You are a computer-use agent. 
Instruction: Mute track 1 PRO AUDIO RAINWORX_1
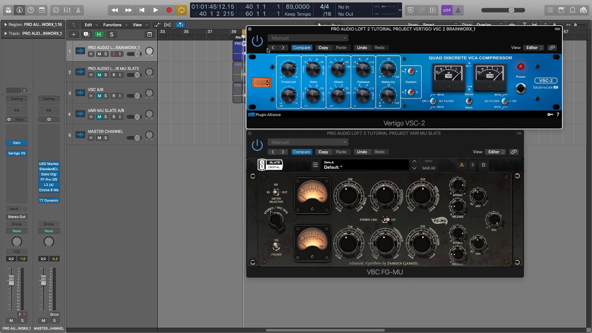coord(99,54)
